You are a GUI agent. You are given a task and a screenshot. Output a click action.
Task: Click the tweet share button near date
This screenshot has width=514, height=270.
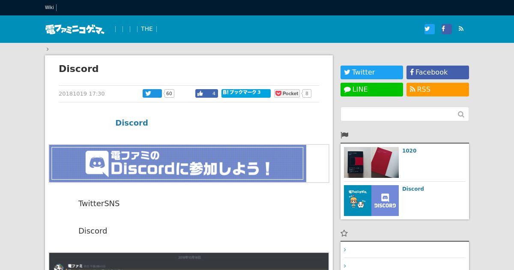pos(152,93)
